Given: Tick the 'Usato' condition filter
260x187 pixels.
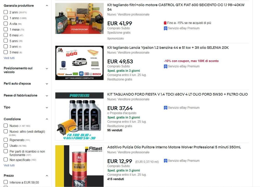Looking at the screenshot, I should [6, 146].
